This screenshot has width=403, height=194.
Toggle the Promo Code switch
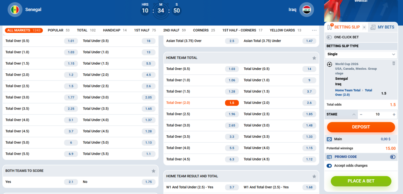393,157
